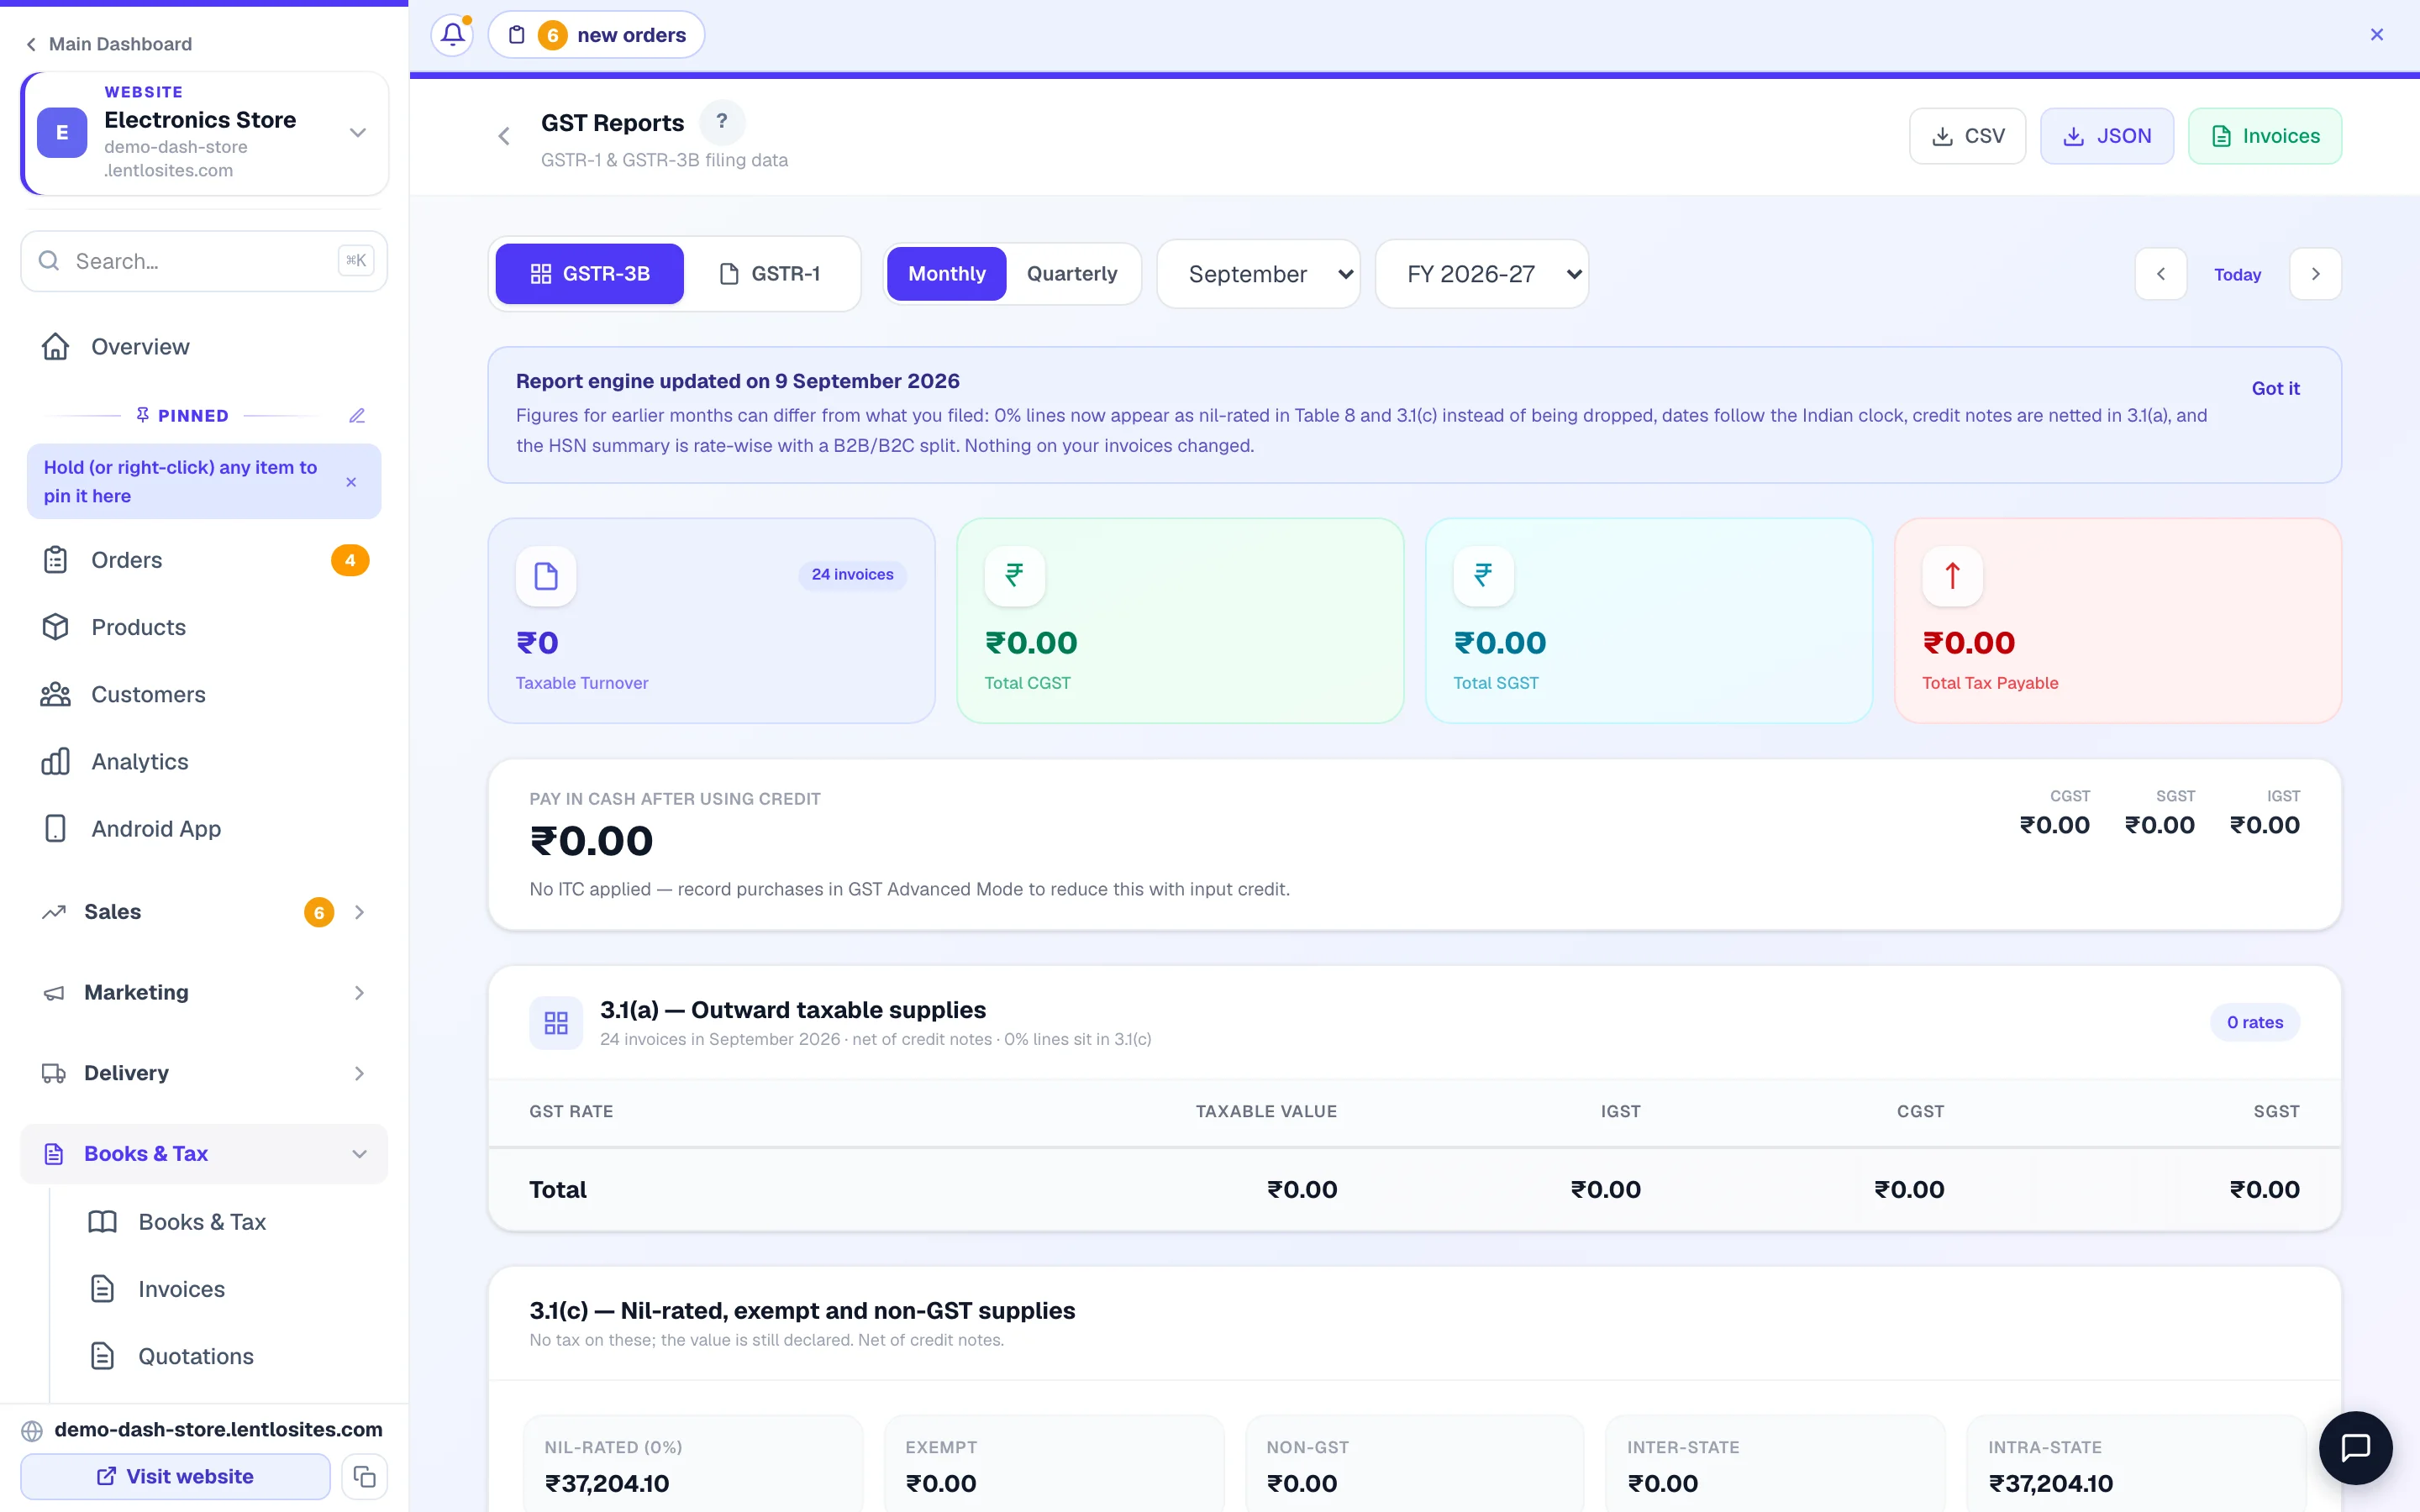This screenshot has width=2420, height=1512.
Task: Collapse the Books & Tax section
Action: point(204,1154)
